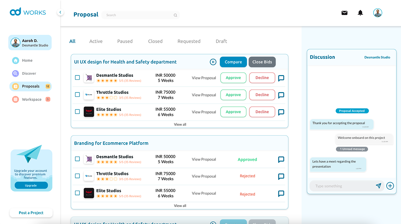Approve Elite Studios bid
Screen dimensions: 401x224
coord(233,112)
